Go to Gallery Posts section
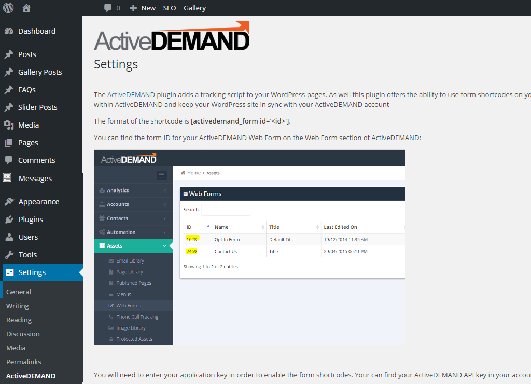Screen dimensions: 531x384 [x=40, y=72]
